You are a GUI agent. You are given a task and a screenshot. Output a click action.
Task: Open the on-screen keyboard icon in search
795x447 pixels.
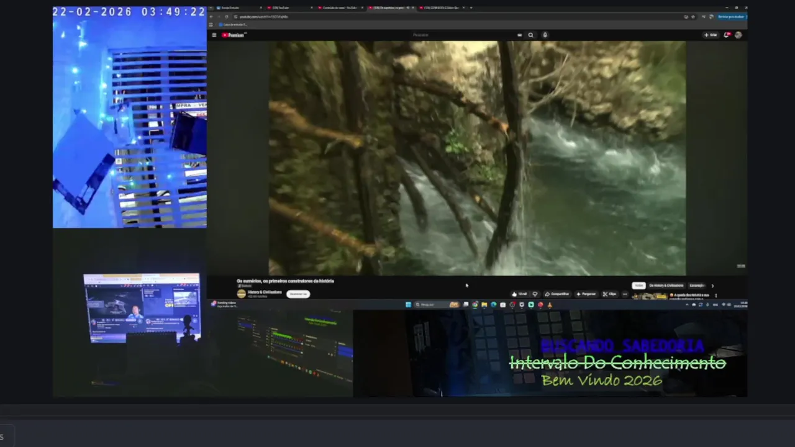coord(519,35)
